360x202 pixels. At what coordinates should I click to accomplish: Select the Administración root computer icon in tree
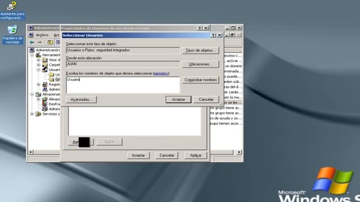point(31,50)
